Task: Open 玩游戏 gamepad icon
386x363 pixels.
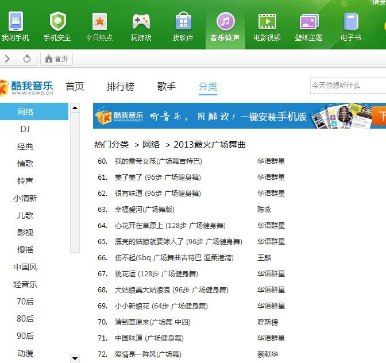Action: click(141, 22)
